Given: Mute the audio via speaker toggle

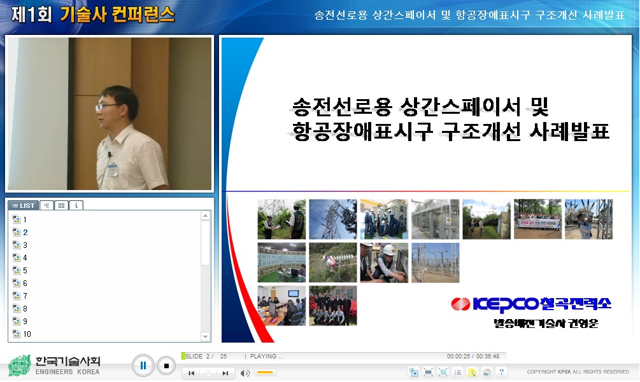Looking at the screenshot, I should (x=245, y=373).
